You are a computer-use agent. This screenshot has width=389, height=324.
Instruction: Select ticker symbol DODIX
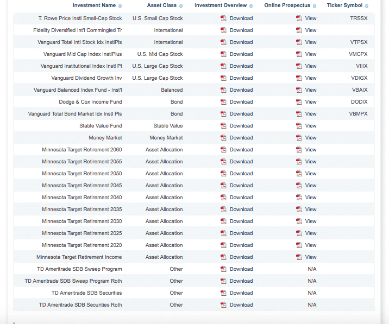359,102
